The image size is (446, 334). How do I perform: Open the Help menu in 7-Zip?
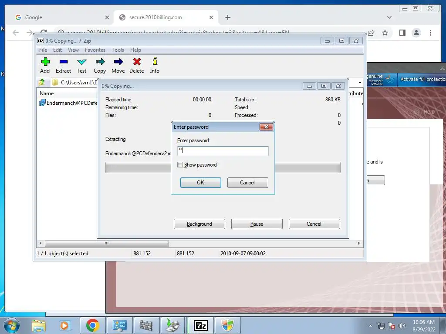click(x=136, y=50)
